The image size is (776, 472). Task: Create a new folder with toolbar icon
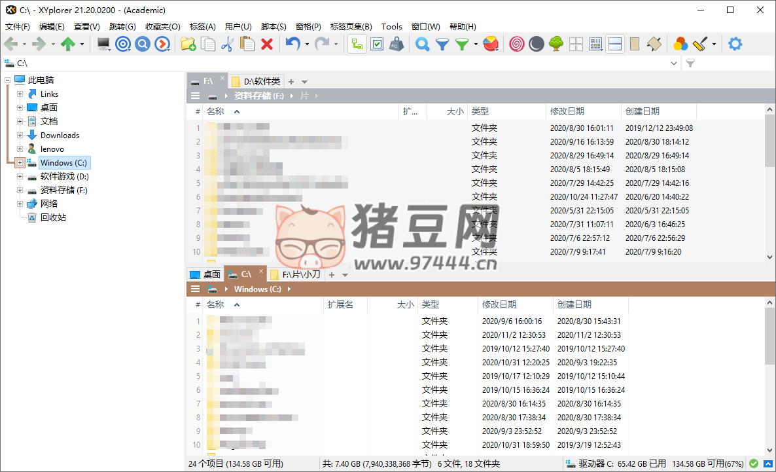tap(188, 44)
